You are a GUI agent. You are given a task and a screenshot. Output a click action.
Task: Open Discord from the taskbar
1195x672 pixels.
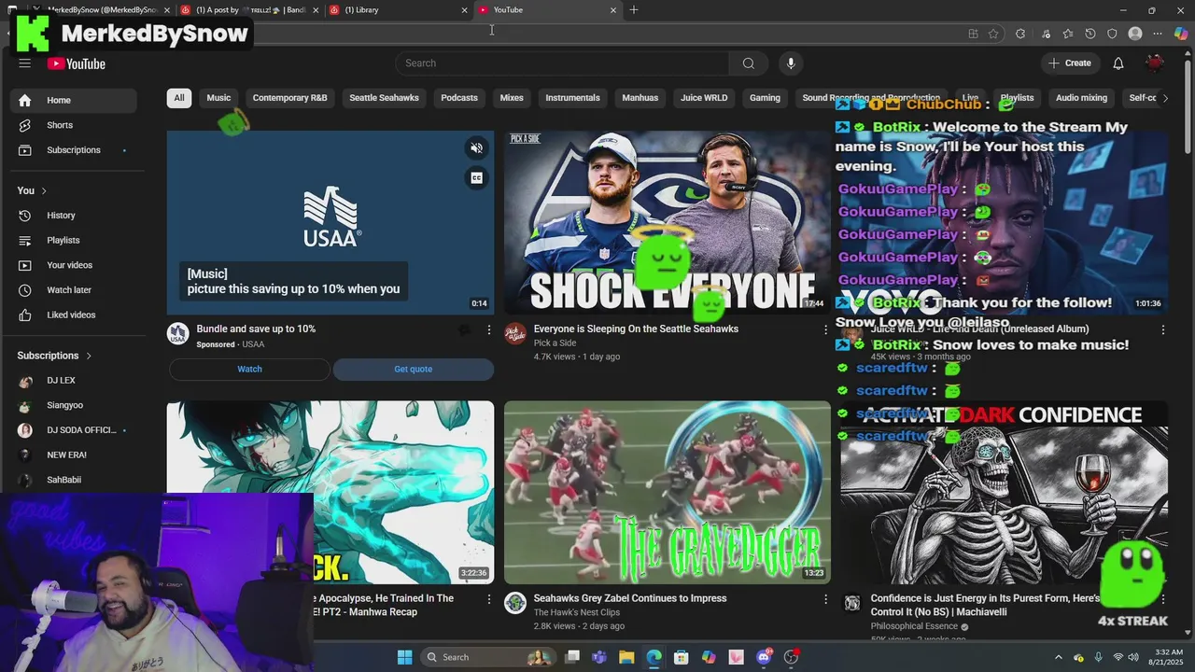coord(764,657)
